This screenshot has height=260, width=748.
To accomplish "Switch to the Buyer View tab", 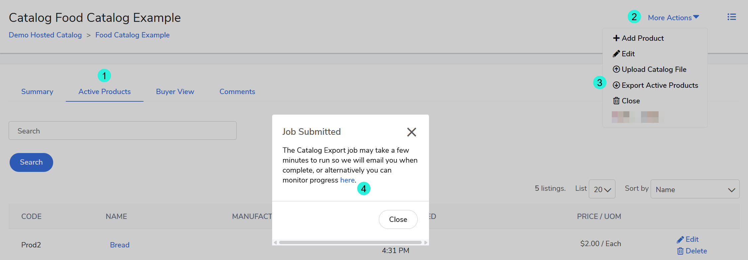I will coord(175,91).
